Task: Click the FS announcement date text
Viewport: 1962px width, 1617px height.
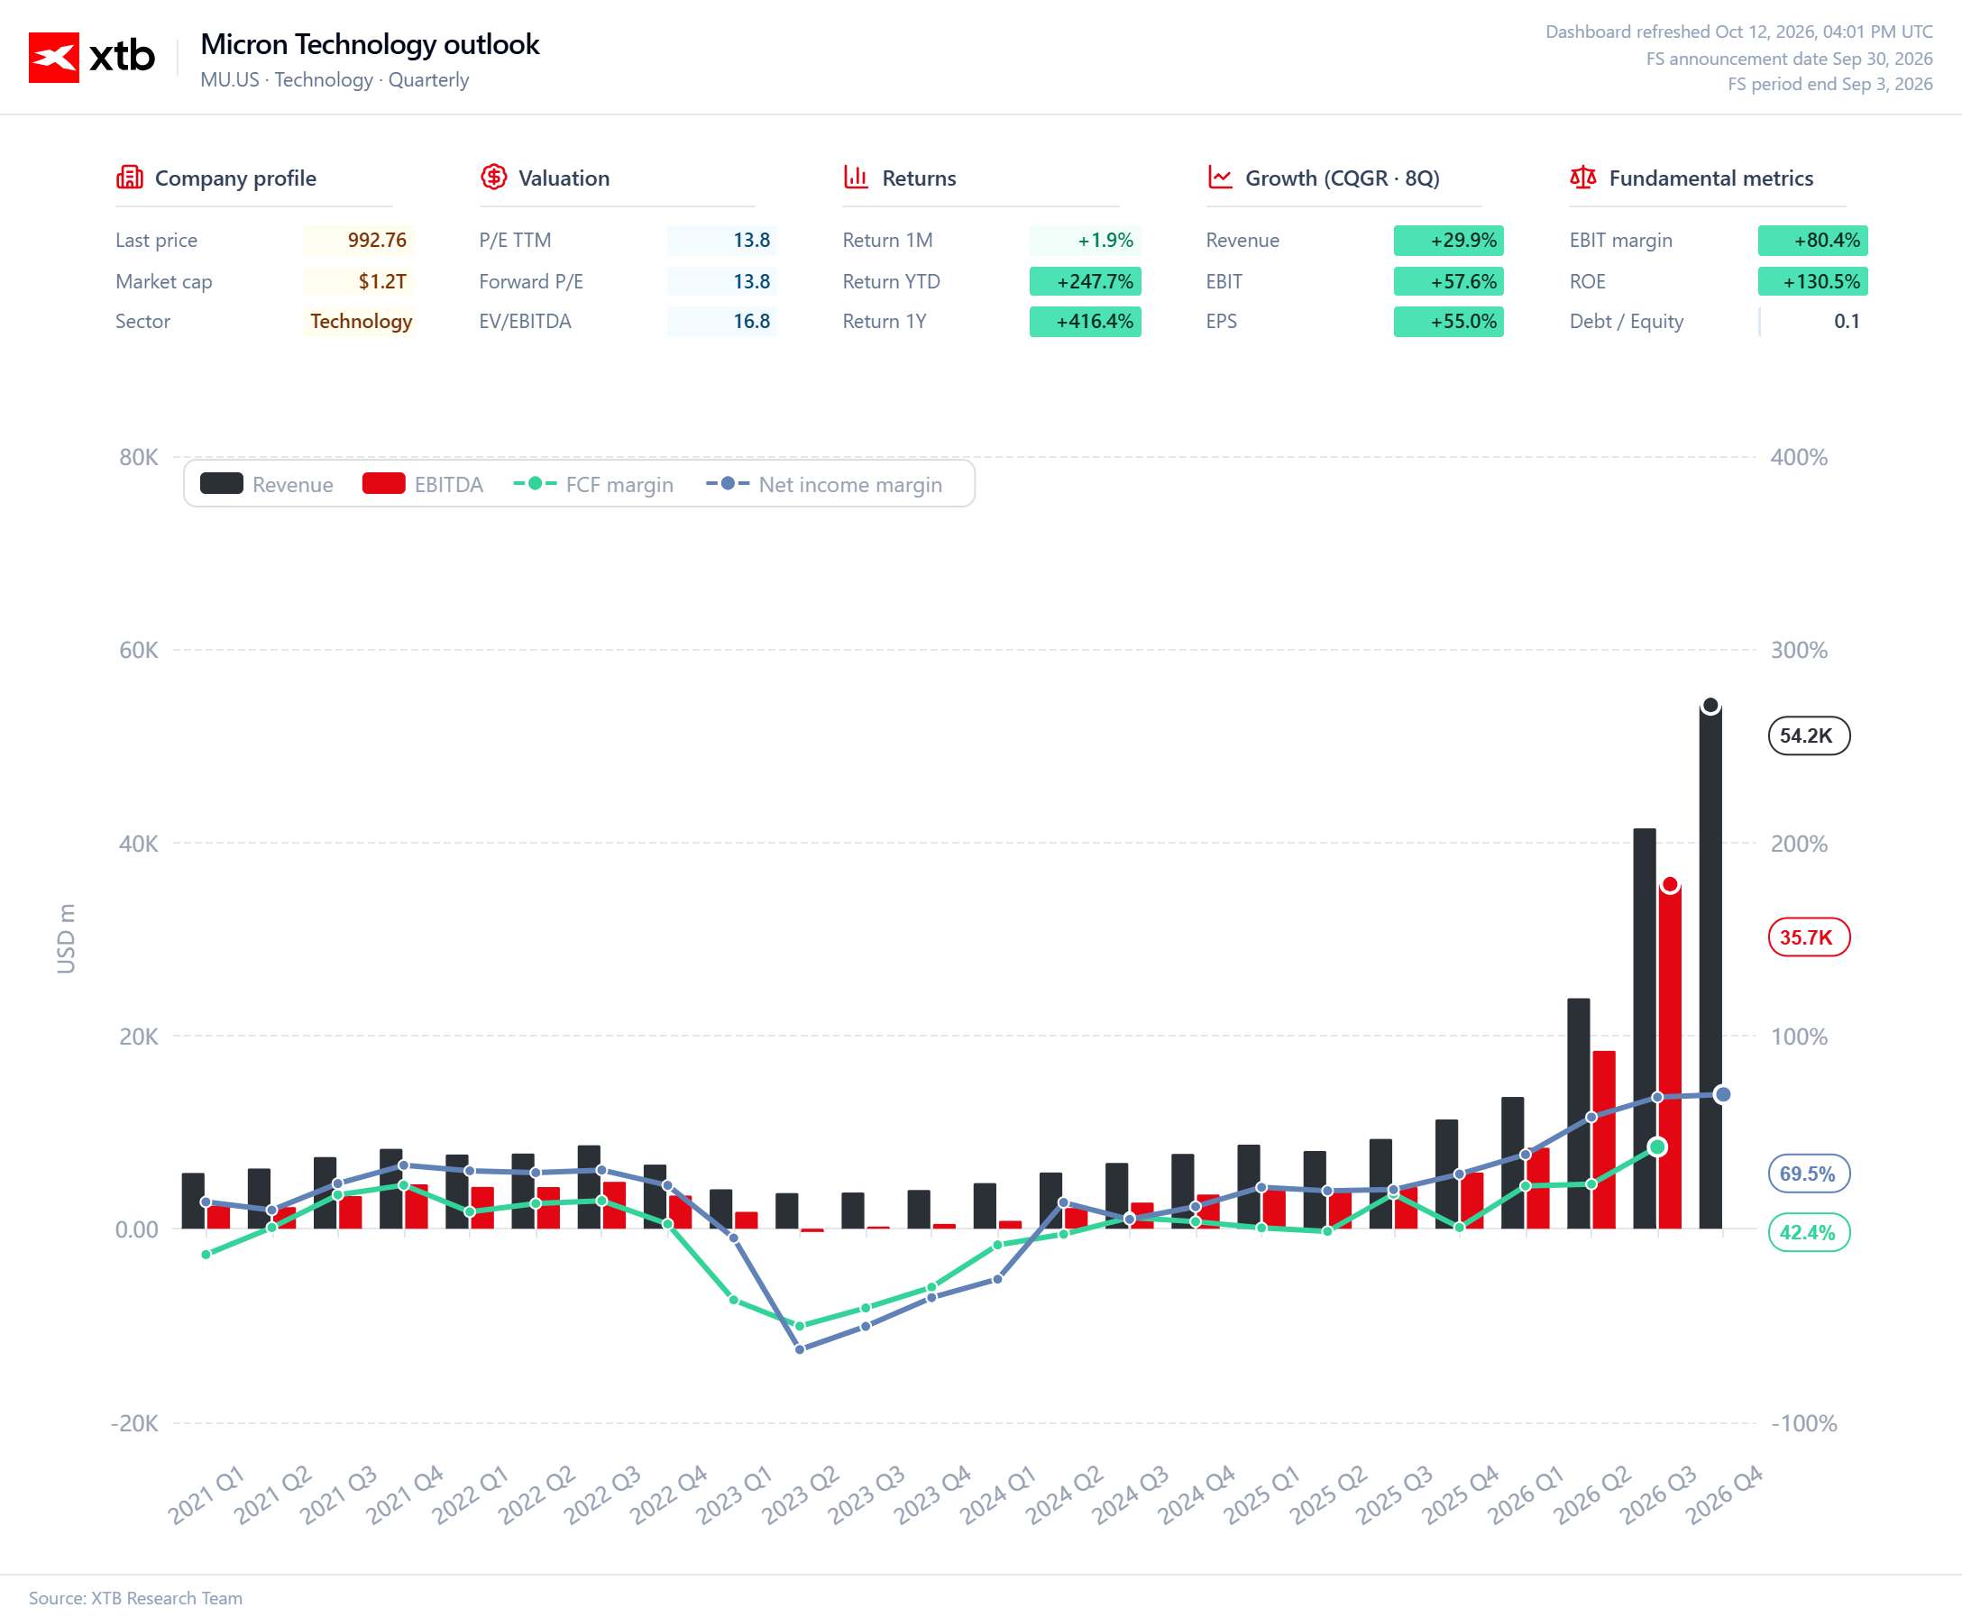Action: [1789, 59]
